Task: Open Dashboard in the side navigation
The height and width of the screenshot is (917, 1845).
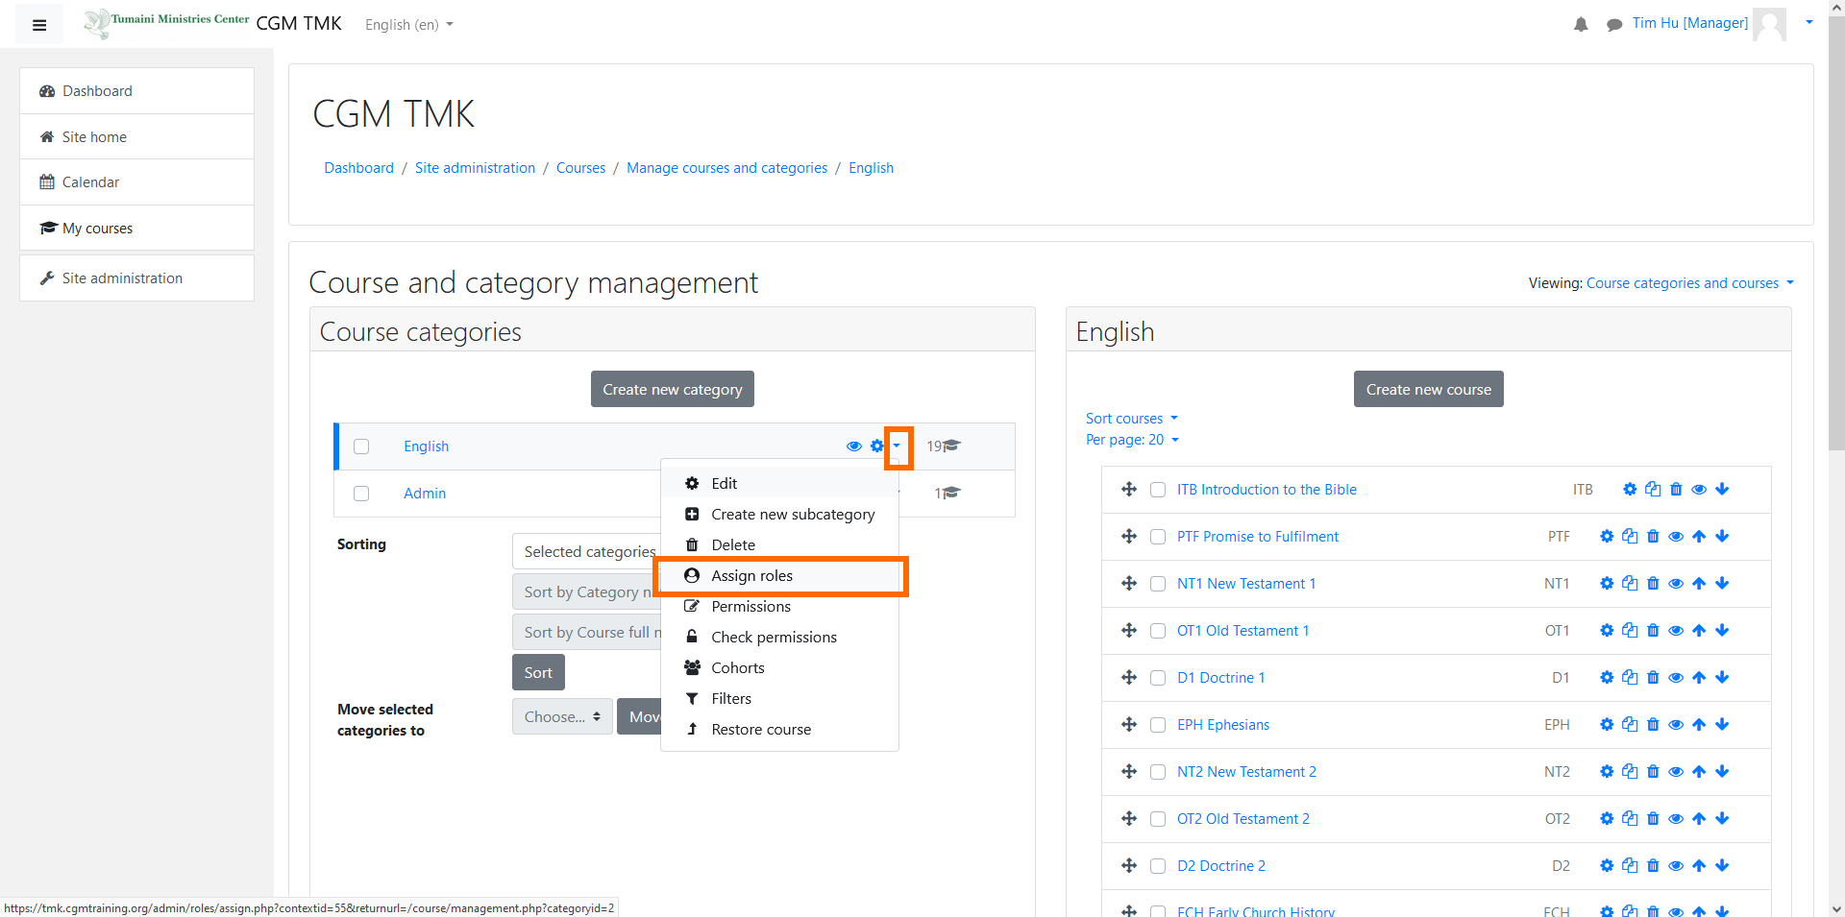Action: click(x=136, y=91)
